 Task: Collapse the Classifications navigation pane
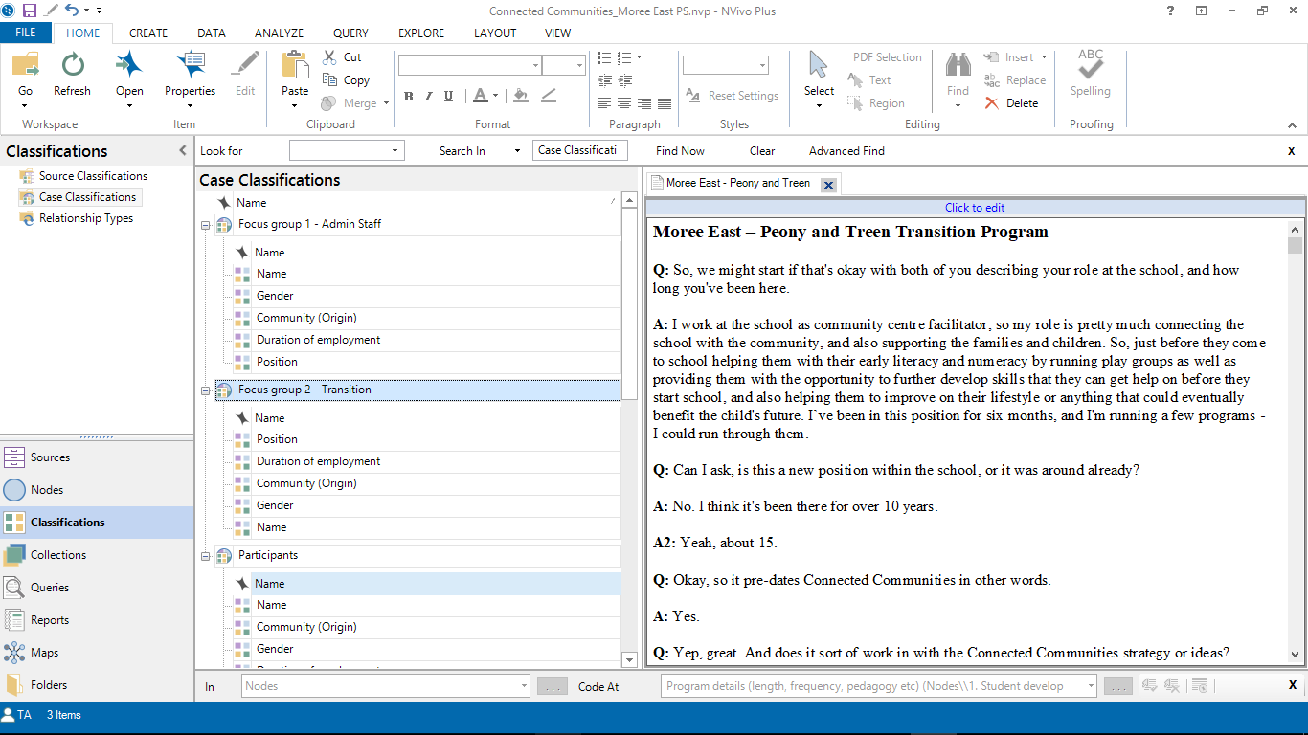tap(183, 151)
